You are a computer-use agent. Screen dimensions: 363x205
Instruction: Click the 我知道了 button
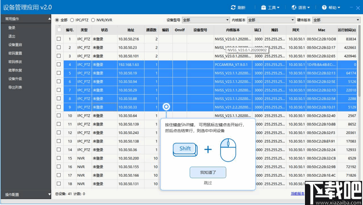[x=208, y=172]
